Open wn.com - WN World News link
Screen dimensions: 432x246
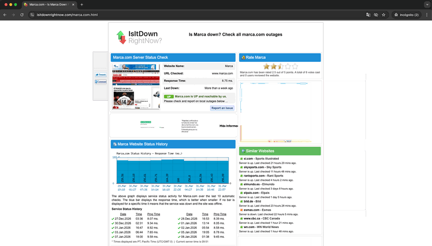[x=261, y=227]
